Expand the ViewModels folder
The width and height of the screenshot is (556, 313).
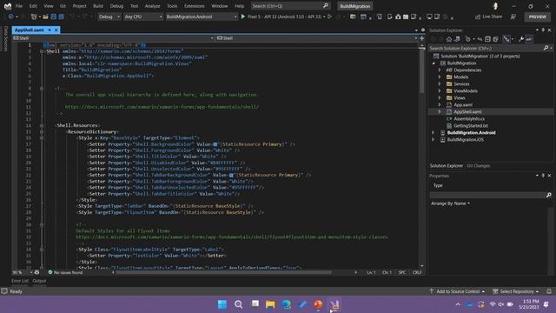(x=440, y=90)
